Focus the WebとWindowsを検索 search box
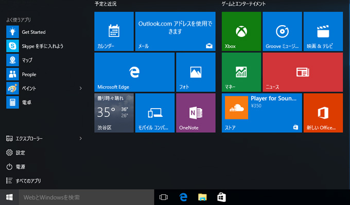The width and height of the screenshot is (350, 205). 86,197
